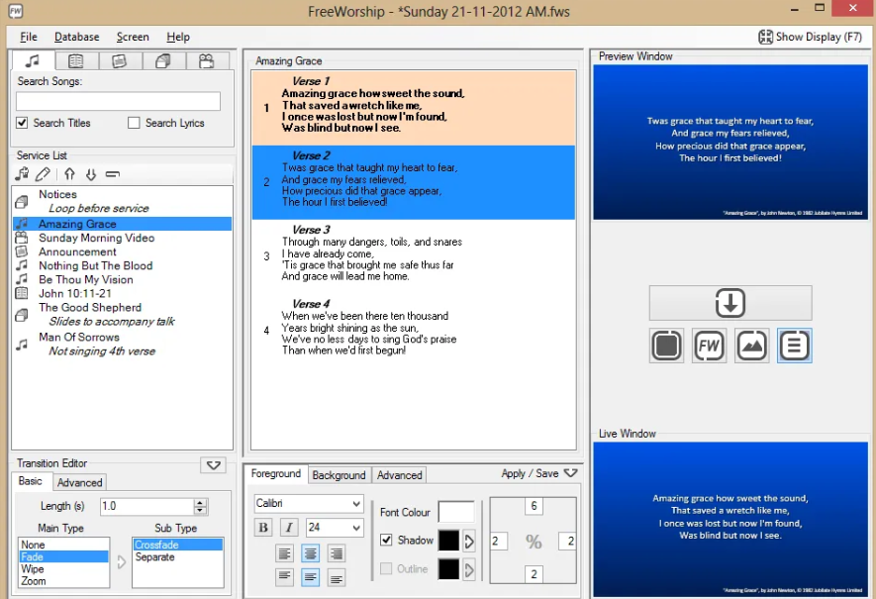The height and width of the screenshot is (599, 876).
Task: Open the Help menu
Action: tap(177, 37)
